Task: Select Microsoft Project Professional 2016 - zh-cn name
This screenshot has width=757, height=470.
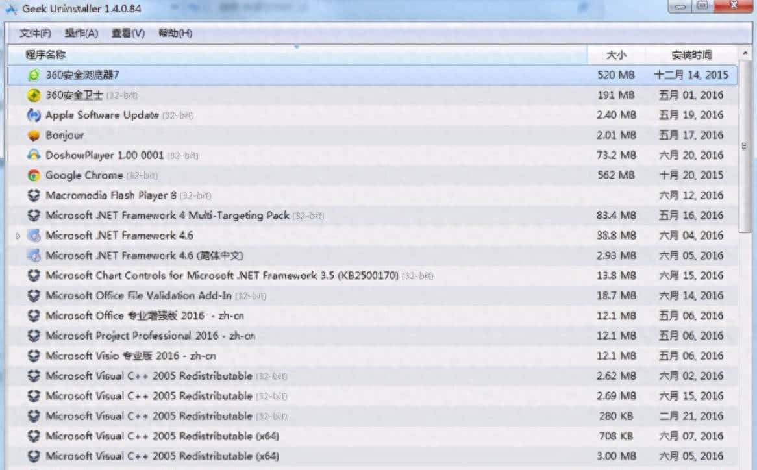Action: pos(150,336)
